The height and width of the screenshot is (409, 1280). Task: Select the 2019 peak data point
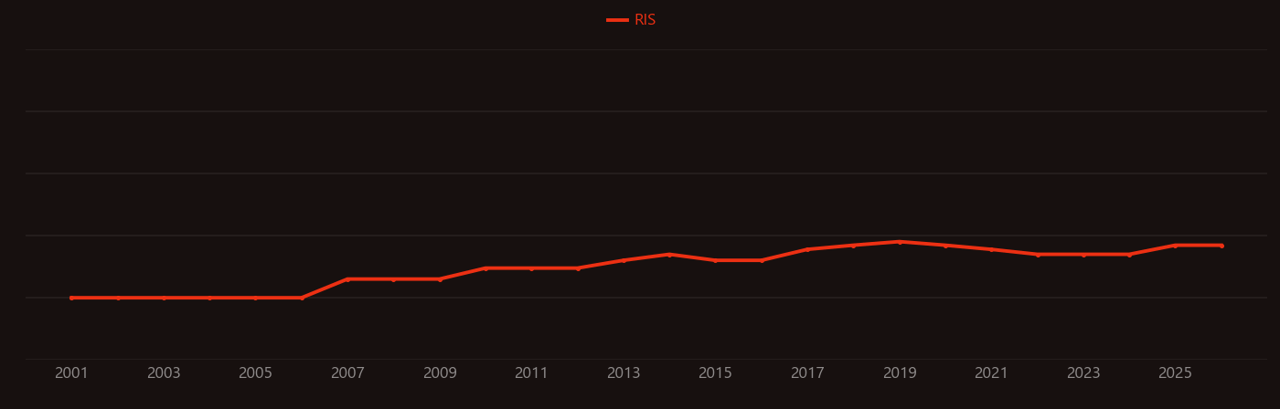tap(900, 242)
